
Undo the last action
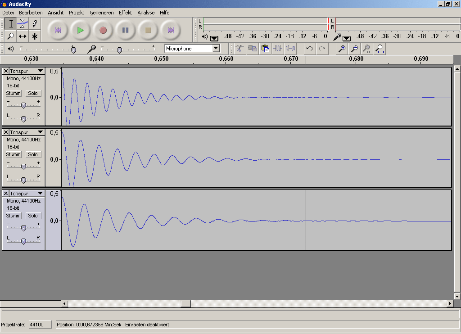tap(309, 49)
